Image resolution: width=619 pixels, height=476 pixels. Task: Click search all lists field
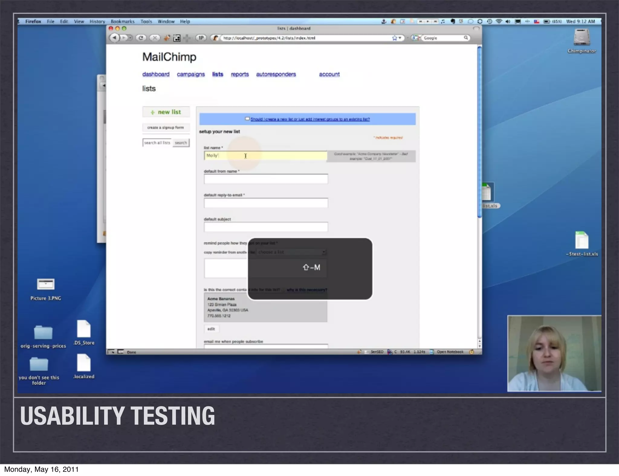(157, 143)
